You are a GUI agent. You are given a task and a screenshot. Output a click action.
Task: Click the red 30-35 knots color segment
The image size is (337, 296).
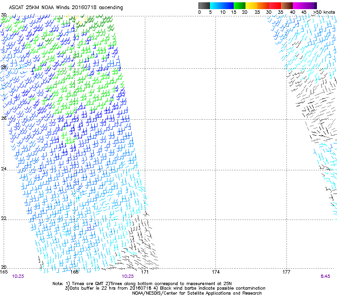coord(275,5)
